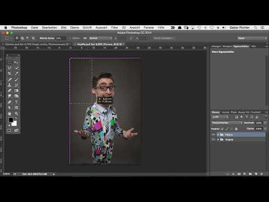Open the Bearbeiten menu

tap(49, 27)
